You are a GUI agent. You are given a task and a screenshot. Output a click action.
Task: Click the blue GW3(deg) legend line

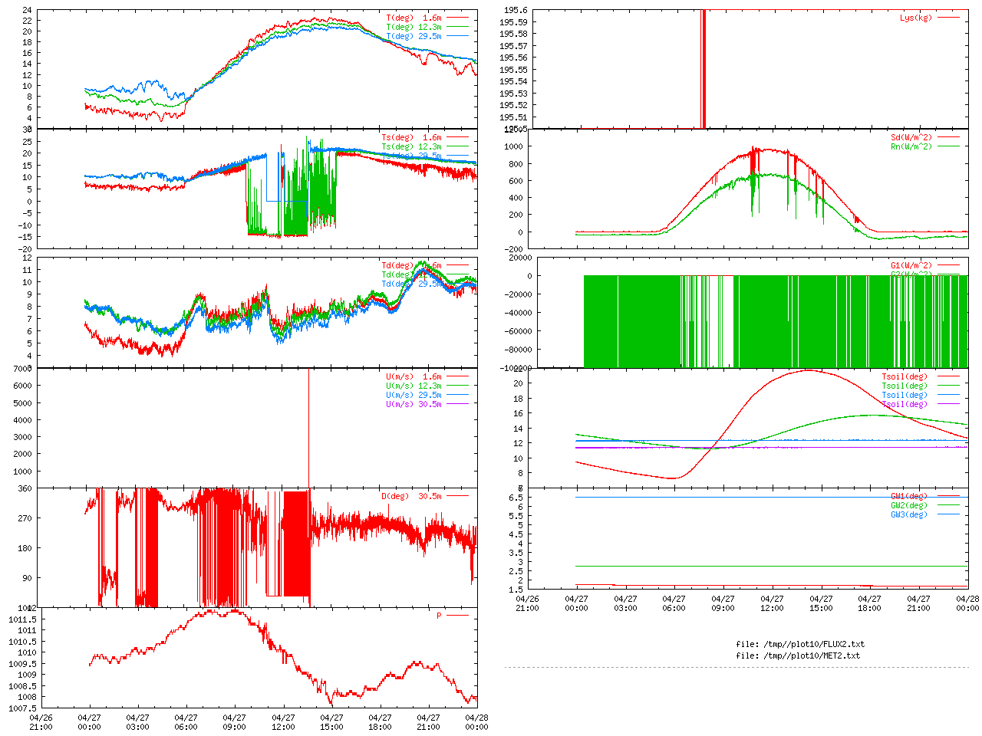[x=948, y=514]
